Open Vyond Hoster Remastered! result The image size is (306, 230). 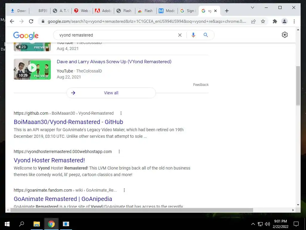click(49, 160)
